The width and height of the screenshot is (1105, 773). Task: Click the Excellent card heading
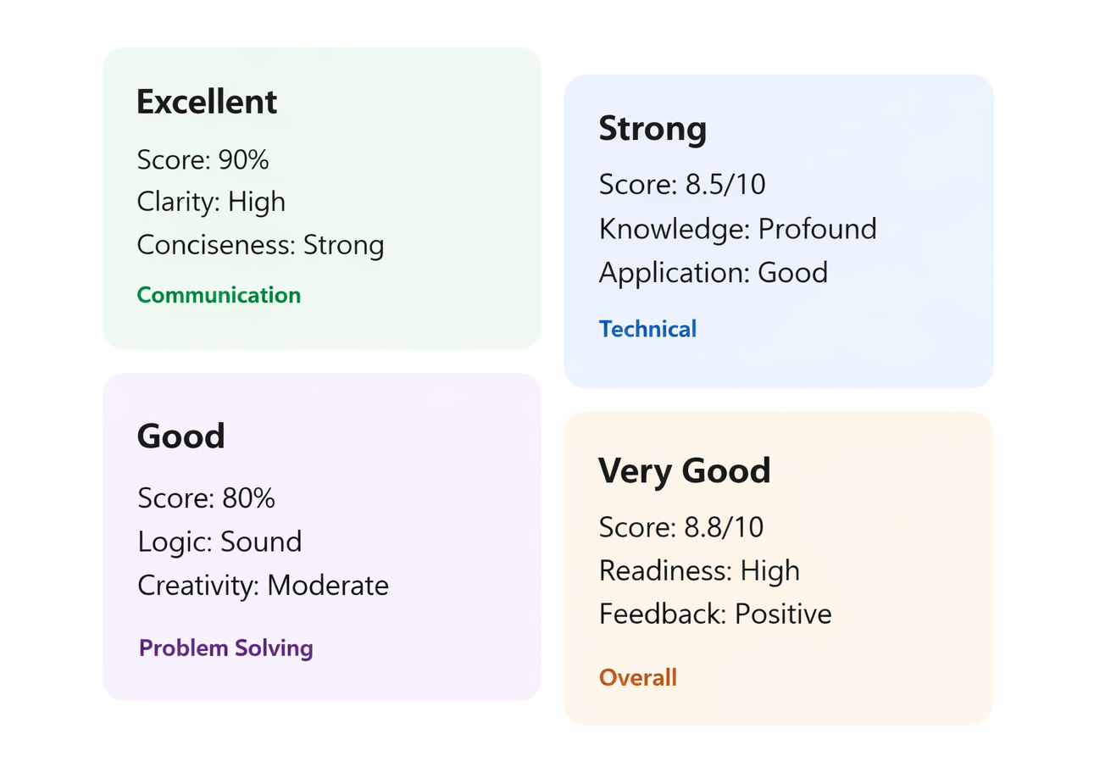tap(207, 103)
